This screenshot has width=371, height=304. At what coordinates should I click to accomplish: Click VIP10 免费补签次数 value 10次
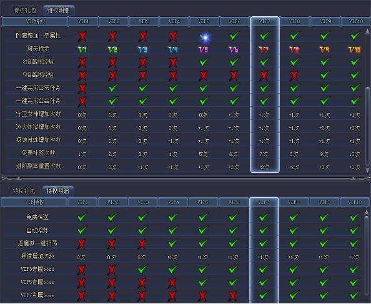click(x=355, y=154)
